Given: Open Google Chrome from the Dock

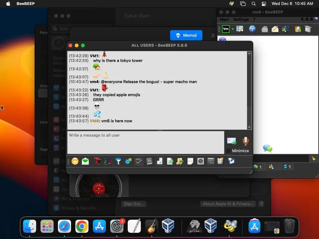Looking at the screenshot, I should 82,226.
